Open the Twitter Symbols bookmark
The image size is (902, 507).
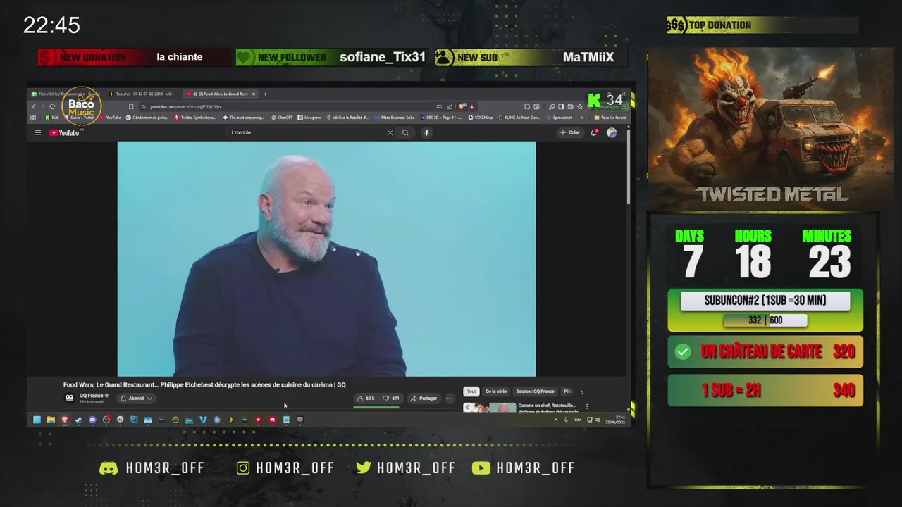tap(196, 118)
